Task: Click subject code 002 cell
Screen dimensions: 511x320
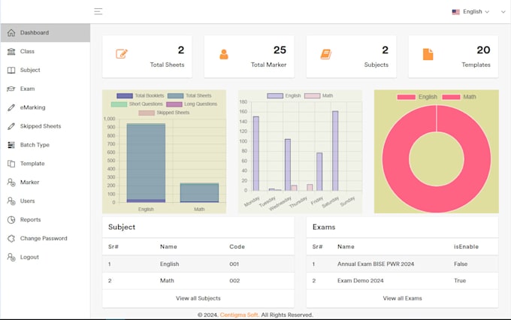Action: click(234, 281)
